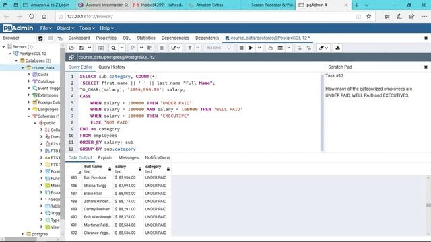431x242 pixels.
Task: Switch to the Properties tab
Action: 106,38
